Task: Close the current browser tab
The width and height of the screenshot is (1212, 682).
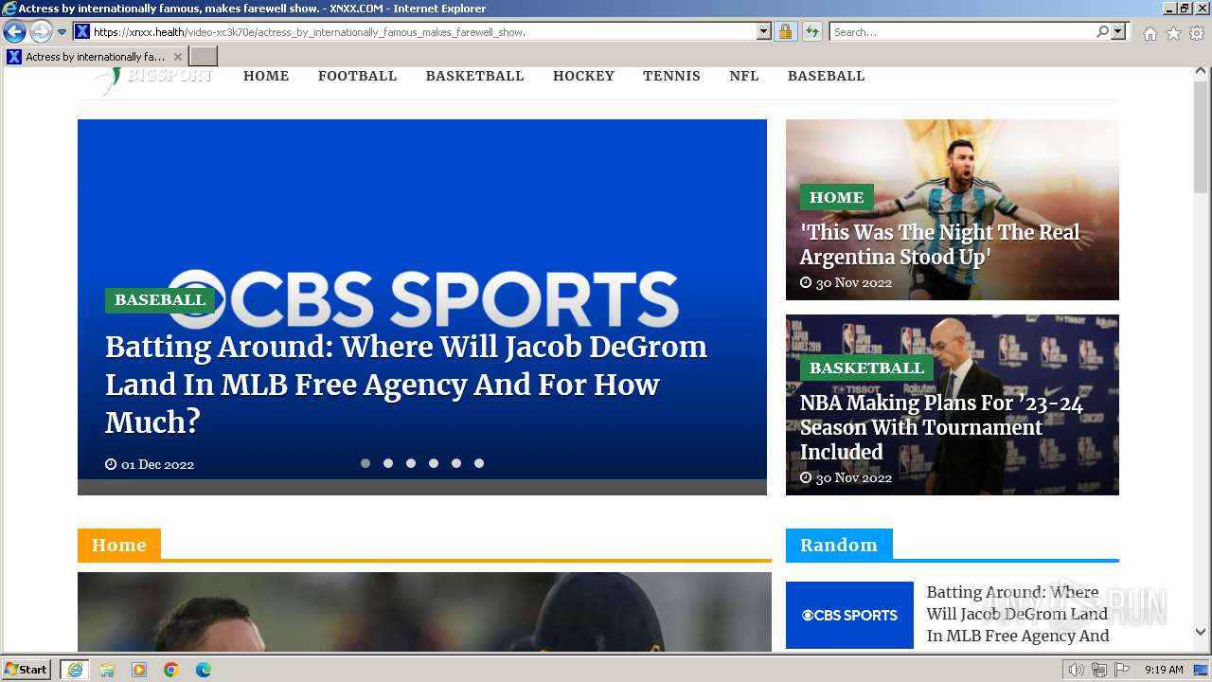Action: pos(177,57)
